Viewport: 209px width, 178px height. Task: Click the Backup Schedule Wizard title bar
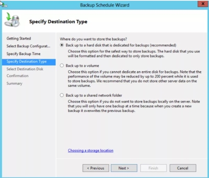pos(104,5)
